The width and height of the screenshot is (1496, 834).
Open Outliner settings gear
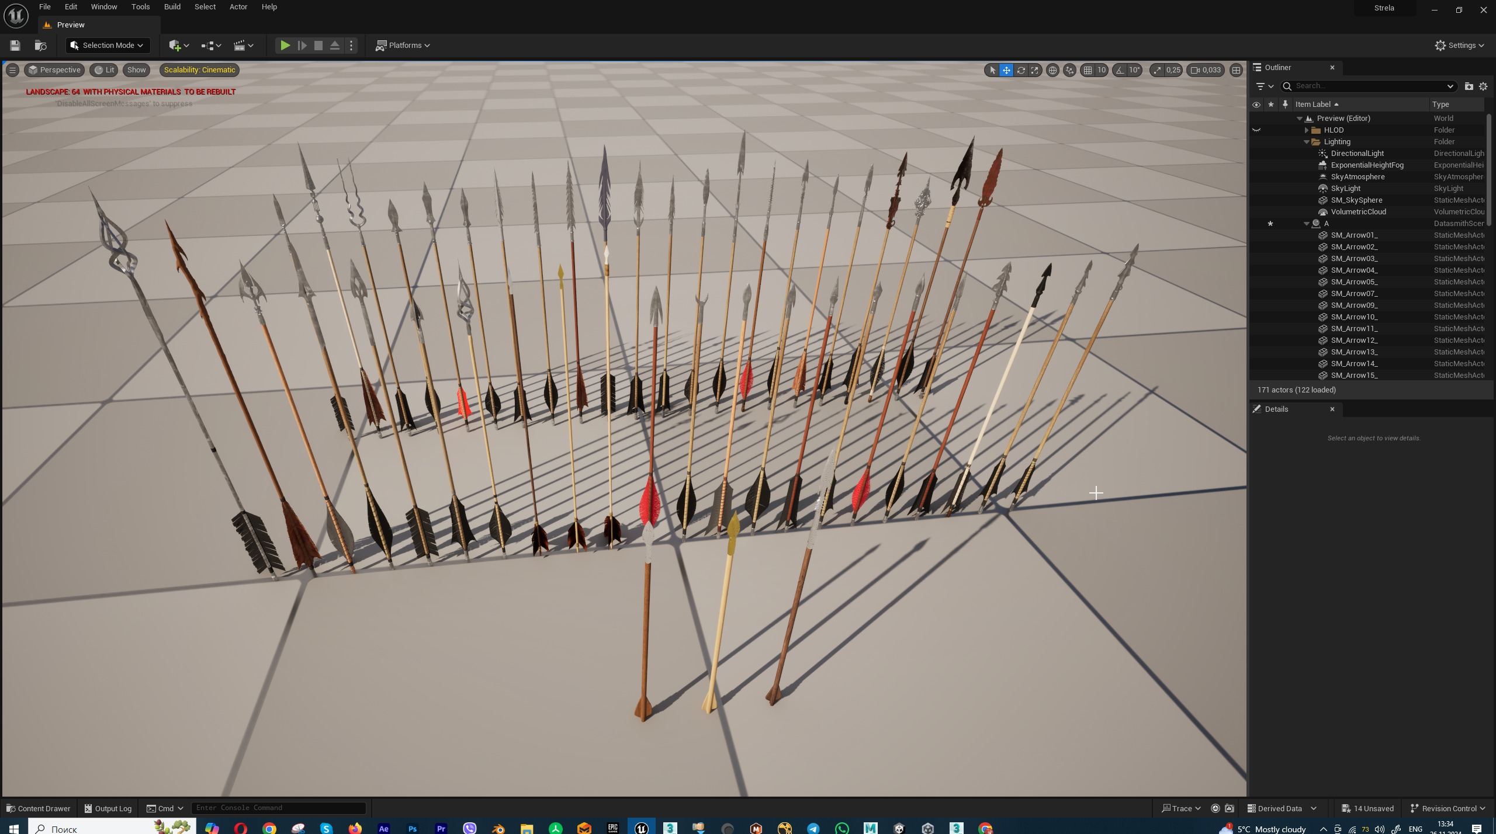coord(1483,86)
